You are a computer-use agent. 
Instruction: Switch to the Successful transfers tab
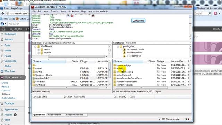click(x=75, y=115)
